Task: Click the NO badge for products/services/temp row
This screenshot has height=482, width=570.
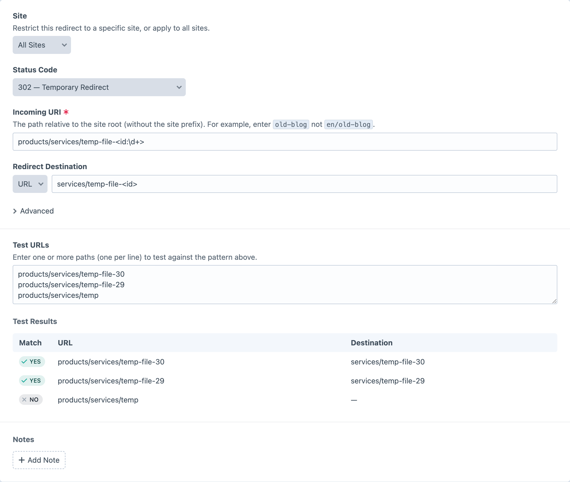Action: 31,400
